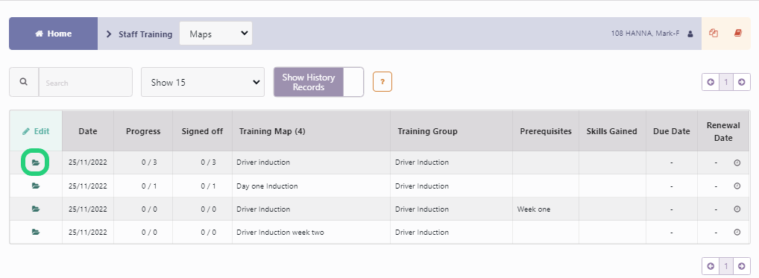This screenshot has width=759, height=278.
Task: Open folder icon for Driver induction row
Action: click(x=36, y=162)
